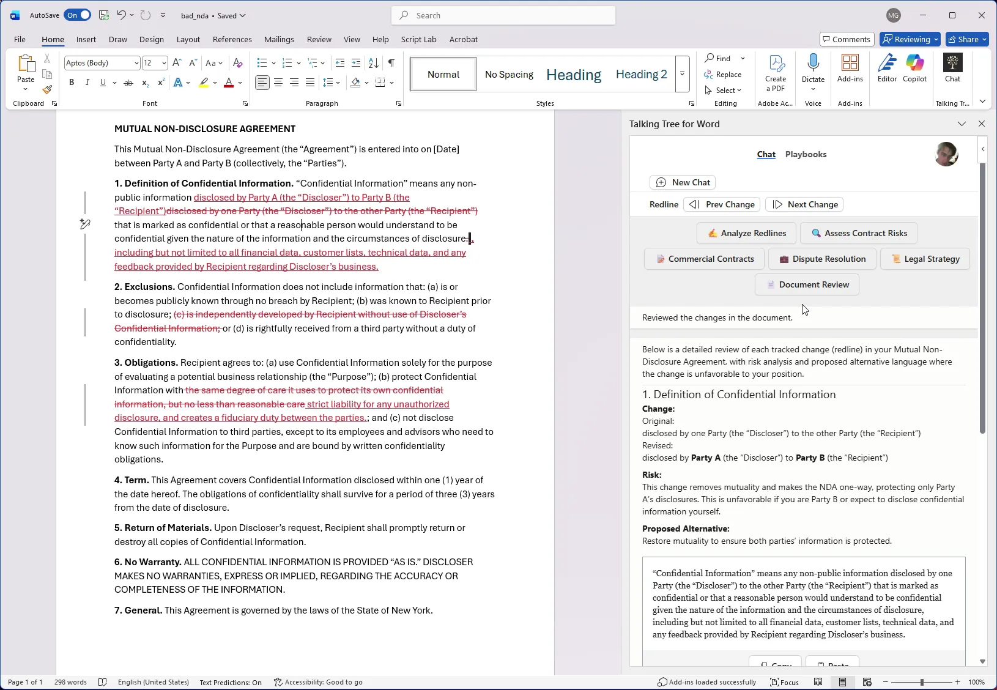
Task: Click the Talking Tree pane scrollbar
Action: pyautogui.click(x=982, y=299)
